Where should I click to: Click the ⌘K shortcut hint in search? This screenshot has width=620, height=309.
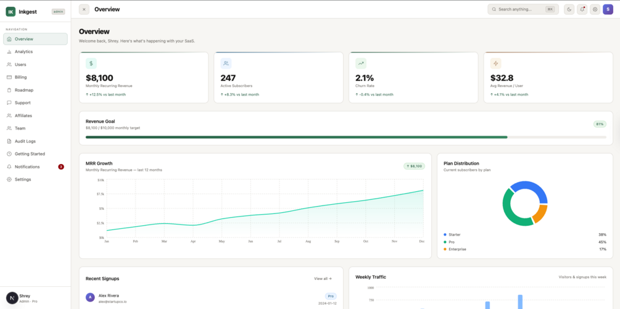point(550,9)
